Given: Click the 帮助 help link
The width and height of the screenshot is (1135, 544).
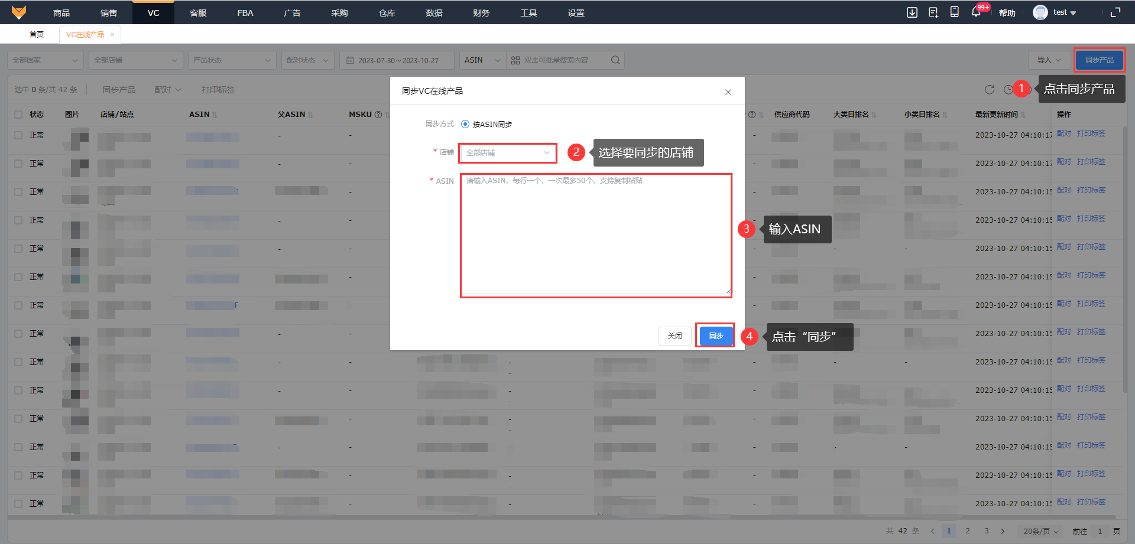Looking at the screenshot, I should click(x=1007, y=13).
